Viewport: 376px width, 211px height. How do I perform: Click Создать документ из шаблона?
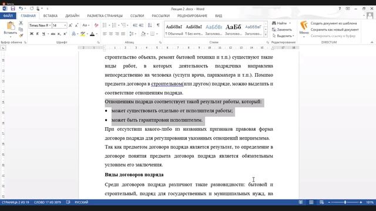click(334, 23)
